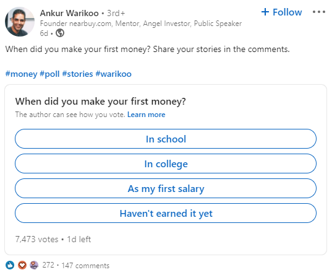Select As my first salary option

click(x=166, y=188)
